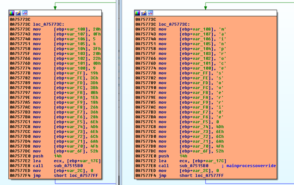Click the pencil edit icon in right block

coord(144,13)
